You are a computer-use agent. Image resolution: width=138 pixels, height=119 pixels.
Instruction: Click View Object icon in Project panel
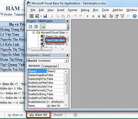point(36,27)
